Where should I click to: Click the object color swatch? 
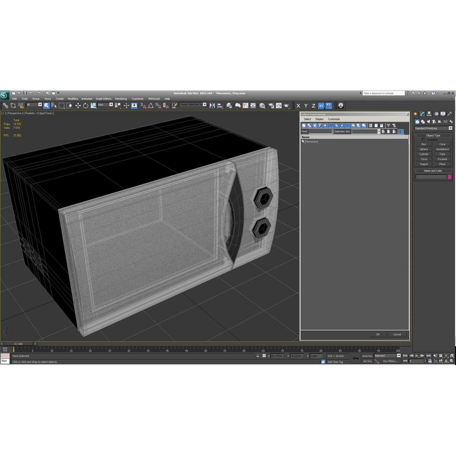pos(450,177)
